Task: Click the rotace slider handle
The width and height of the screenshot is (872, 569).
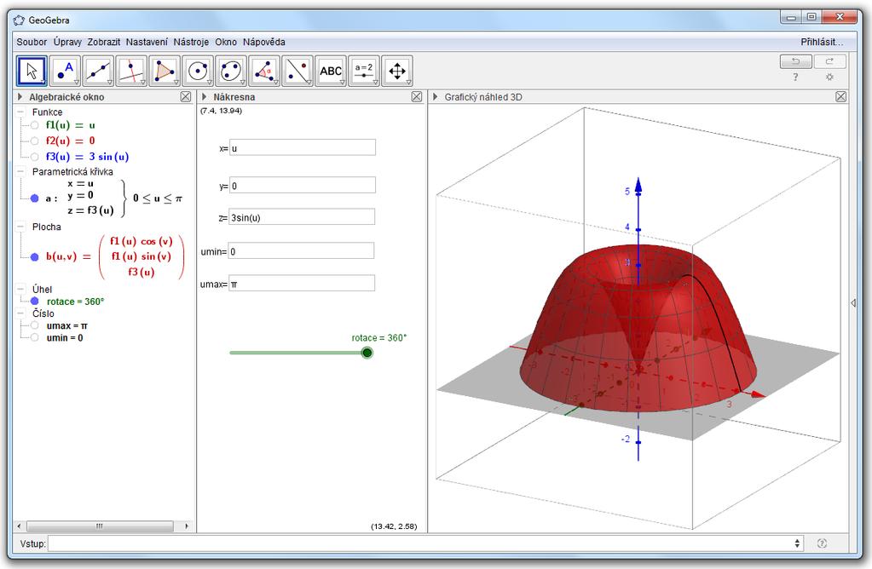Action: 367,353
